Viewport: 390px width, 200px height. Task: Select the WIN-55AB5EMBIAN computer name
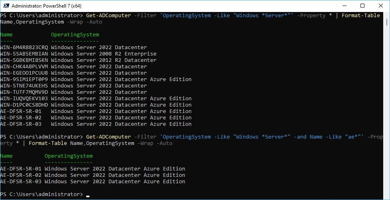[x=24, y=54]
